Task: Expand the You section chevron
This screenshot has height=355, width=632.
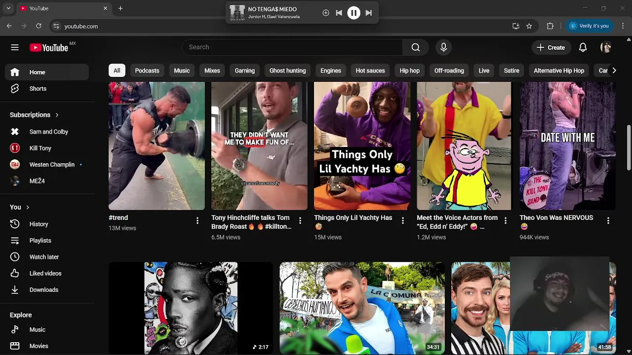Action: 28,207
